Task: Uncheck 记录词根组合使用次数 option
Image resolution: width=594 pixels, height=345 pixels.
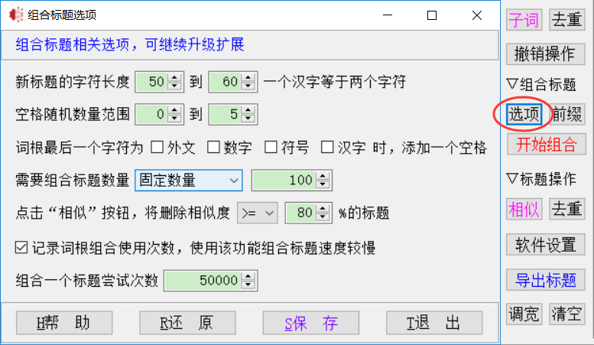Action: tap(22, 248)
